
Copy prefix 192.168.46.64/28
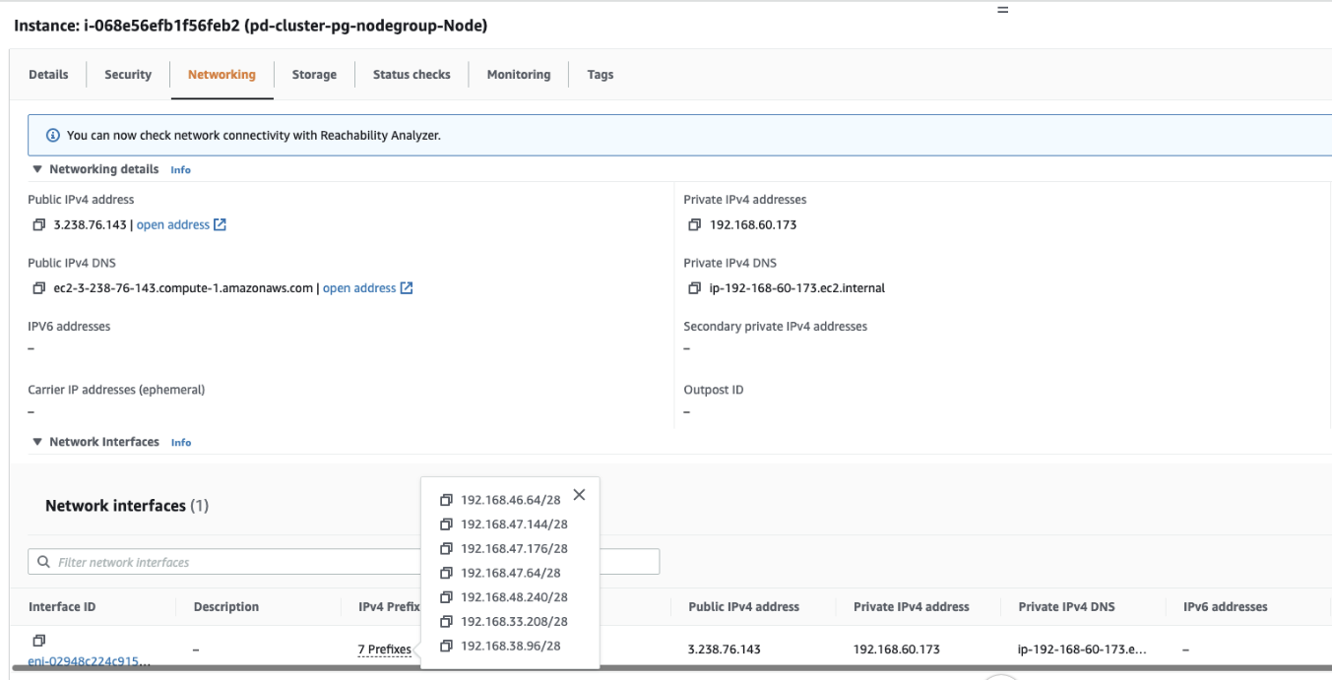tap(446, 500)
